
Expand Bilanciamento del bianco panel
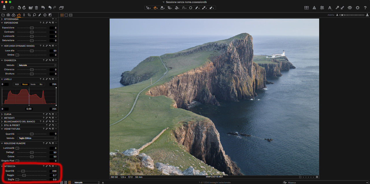(x=2, y=122)
